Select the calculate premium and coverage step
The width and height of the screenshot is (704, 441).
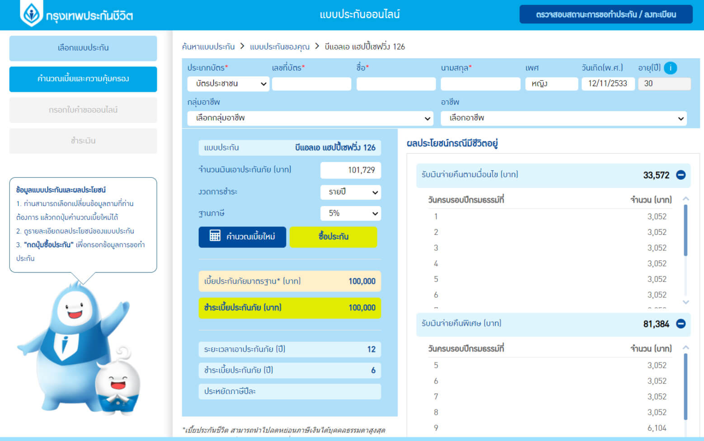pos(83,79)
